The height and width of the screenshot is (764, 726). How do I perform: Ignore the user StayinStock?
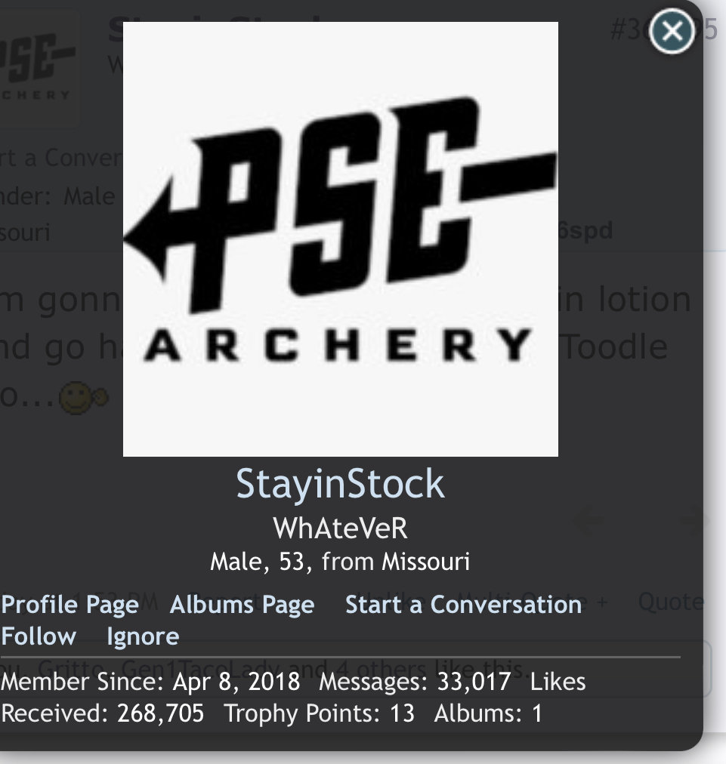[143, 636]
